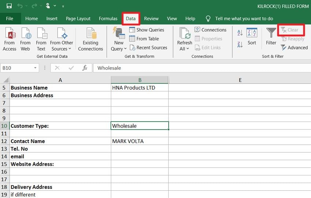Toggle the Filter funnel button
311x198 pixels.
pos(271,37)
